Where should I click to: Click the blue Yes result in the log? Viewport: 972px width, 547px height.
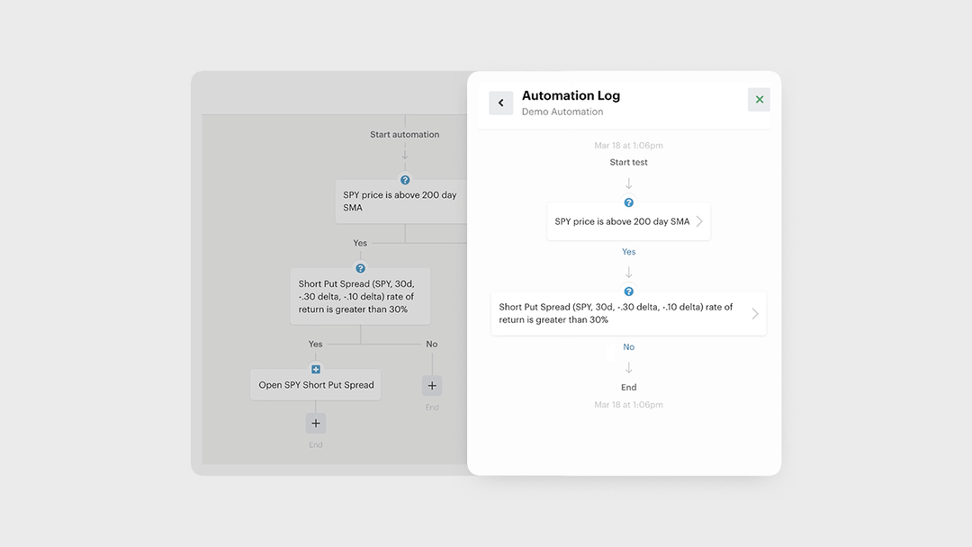point(629,252)
